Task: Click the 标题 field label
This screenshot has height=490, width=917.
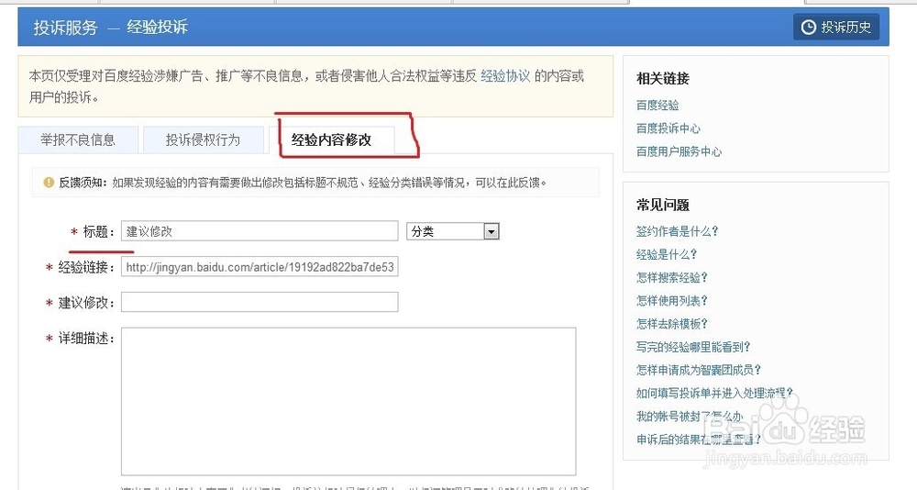Action: click(99, 232)
